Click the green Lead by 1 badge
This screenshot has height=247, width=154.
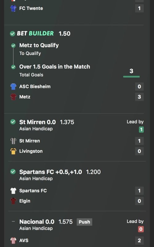point(141,130)
